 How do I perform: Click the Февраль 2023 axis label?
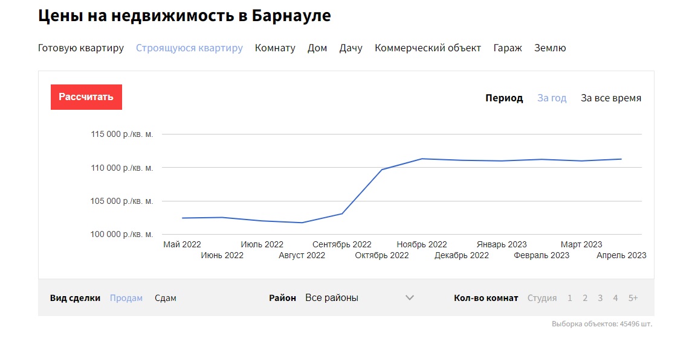coord(542,255)
